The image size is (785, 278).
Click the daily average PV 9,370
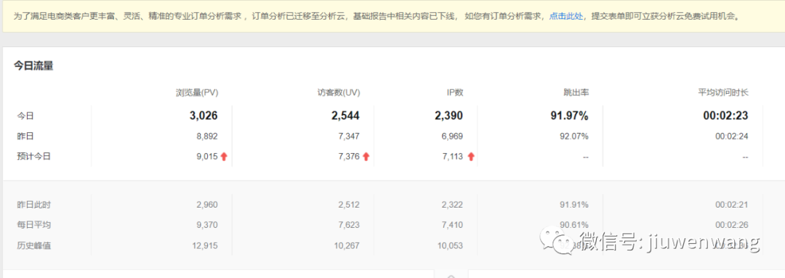point(208,225)
